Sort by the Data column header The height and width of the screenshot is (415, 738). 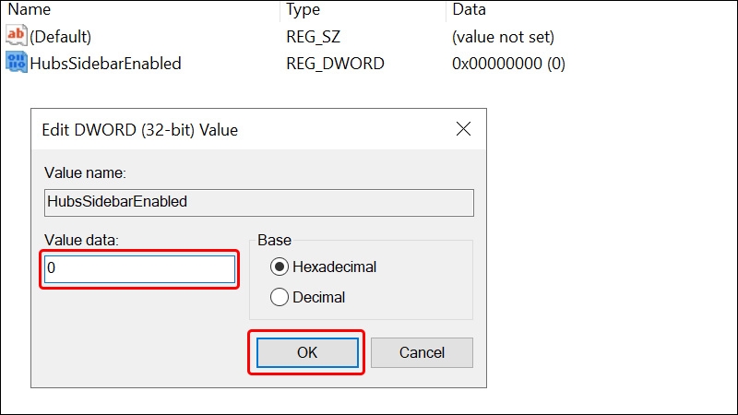[469, 9]
